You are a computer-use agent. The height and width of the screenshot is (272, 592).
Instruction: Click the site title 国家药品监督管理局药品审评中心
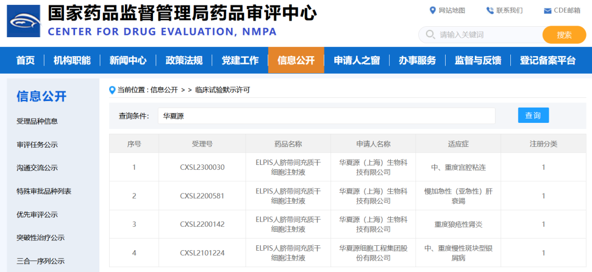tap(182, 14)
